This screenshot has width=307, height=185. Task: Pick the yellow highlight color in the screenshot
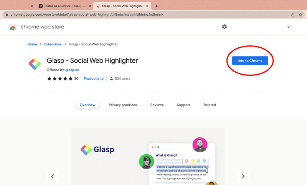coord(193,161)
